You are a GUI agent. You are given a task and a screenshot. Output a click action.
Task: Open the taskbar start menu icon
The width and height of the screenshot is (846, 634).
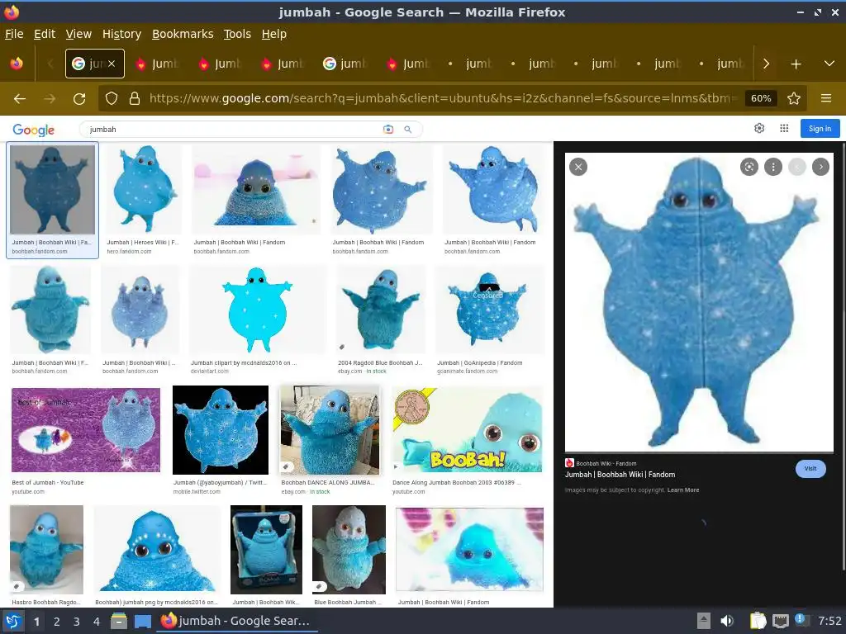point(13,621)
